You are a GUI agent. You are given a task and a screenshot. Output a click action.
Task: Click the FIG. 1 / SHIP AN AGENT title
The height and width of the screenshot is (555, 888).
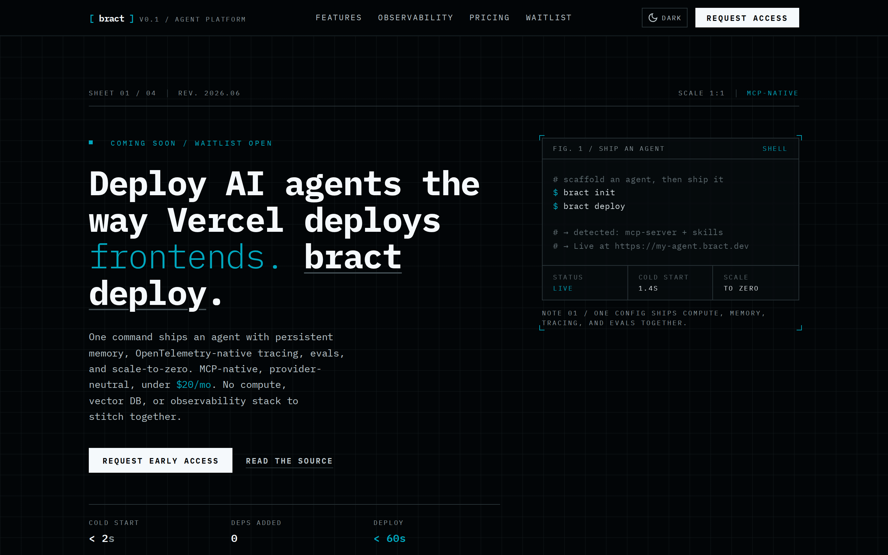pos(609,149)
